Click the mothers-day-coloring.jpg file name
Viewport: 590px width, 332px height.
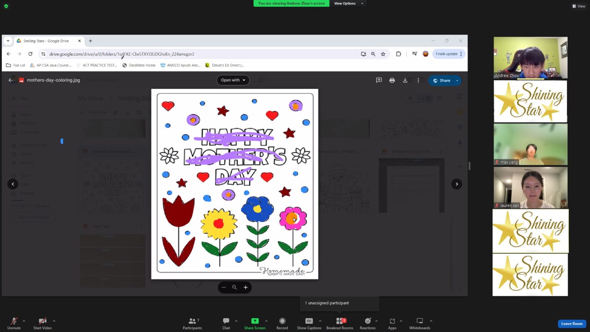pos(53,80)
